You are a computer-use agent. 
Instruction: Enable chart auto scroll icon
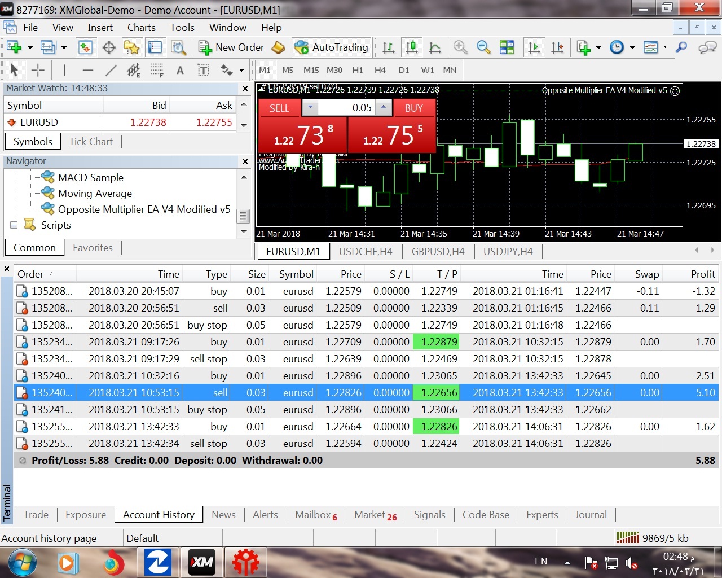(x=534, y=47)
